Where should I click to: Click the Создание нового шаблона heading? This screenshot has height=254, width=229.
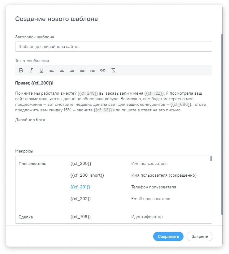pyautogui.click(x=56, y=19)
